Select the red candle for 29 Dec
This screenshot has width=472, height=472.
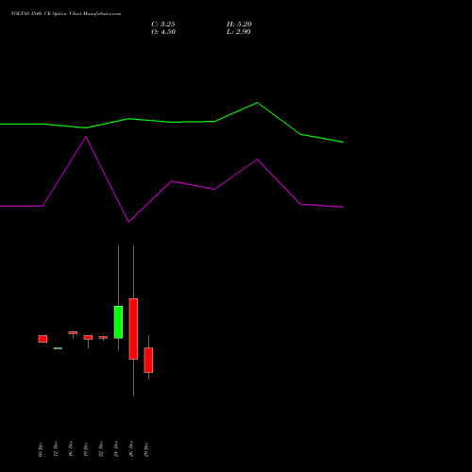(x=148, y=360)
